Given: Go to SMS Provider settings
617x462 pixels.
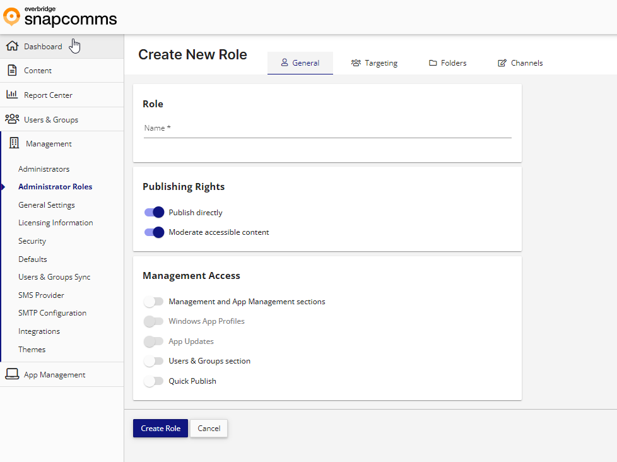Looking at the screenshot, I should click(x=41, y=295).
